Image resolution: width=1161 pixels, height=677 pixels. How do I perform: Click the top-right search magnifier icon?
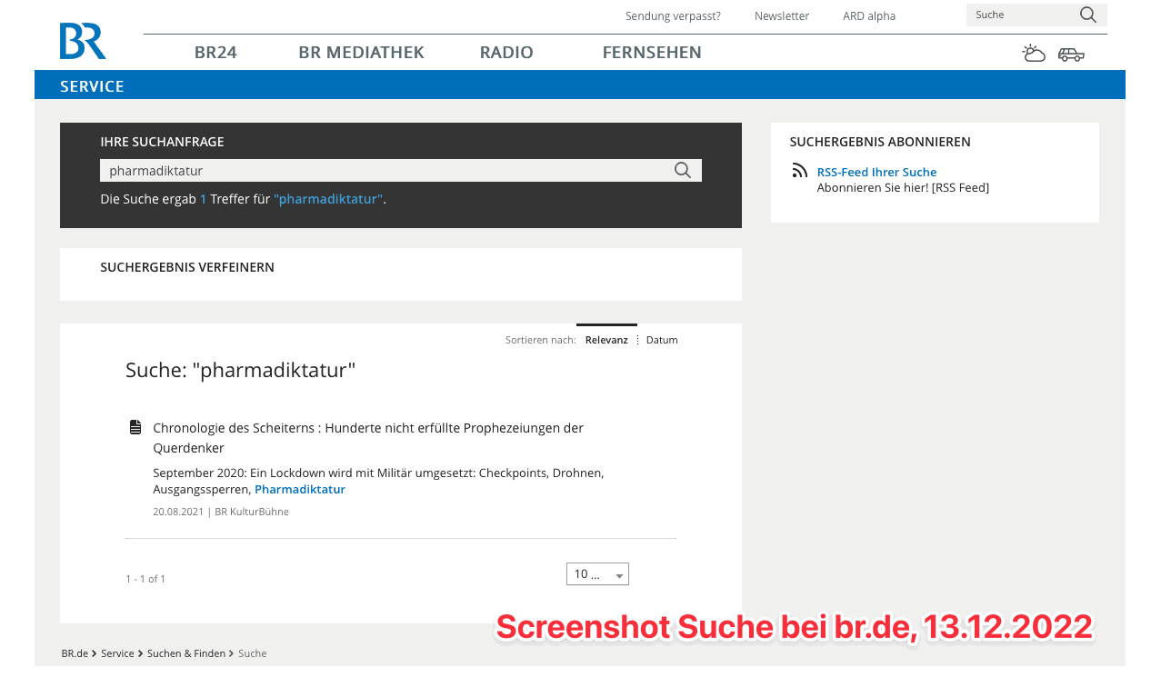click(1087, 15)
